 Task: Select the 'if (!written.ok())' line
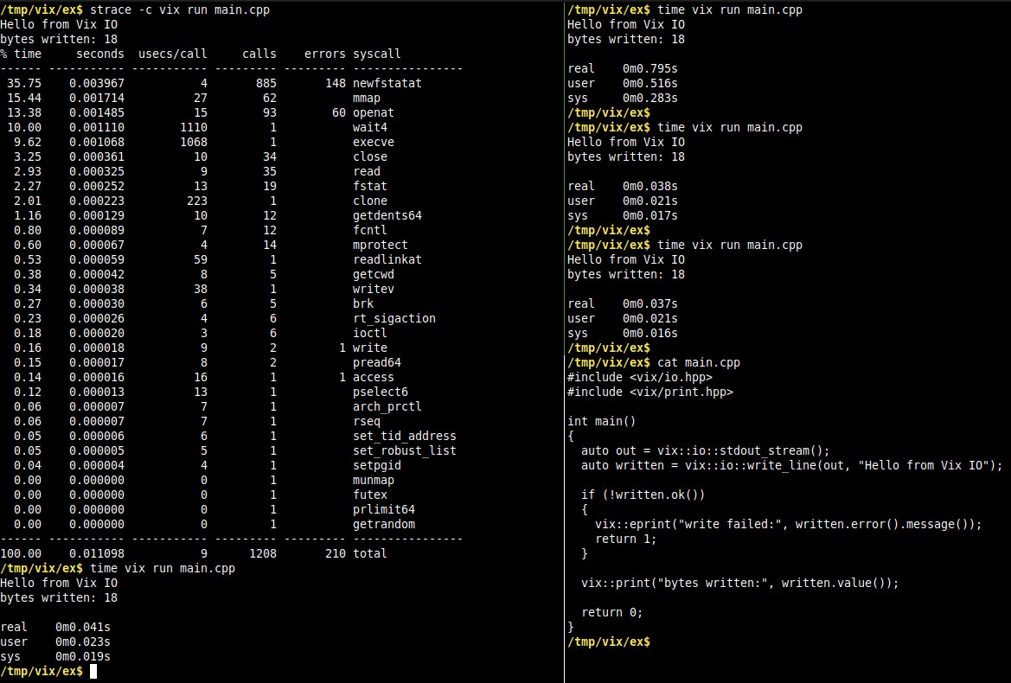tap(643, 495)
